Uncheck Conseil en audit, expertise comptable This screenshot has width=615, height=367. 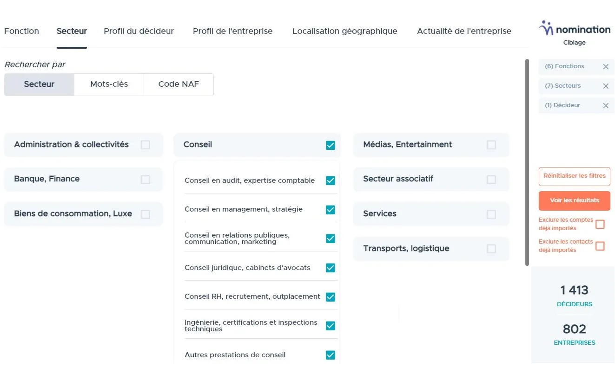pyautogui.click(x=330, y=180)
